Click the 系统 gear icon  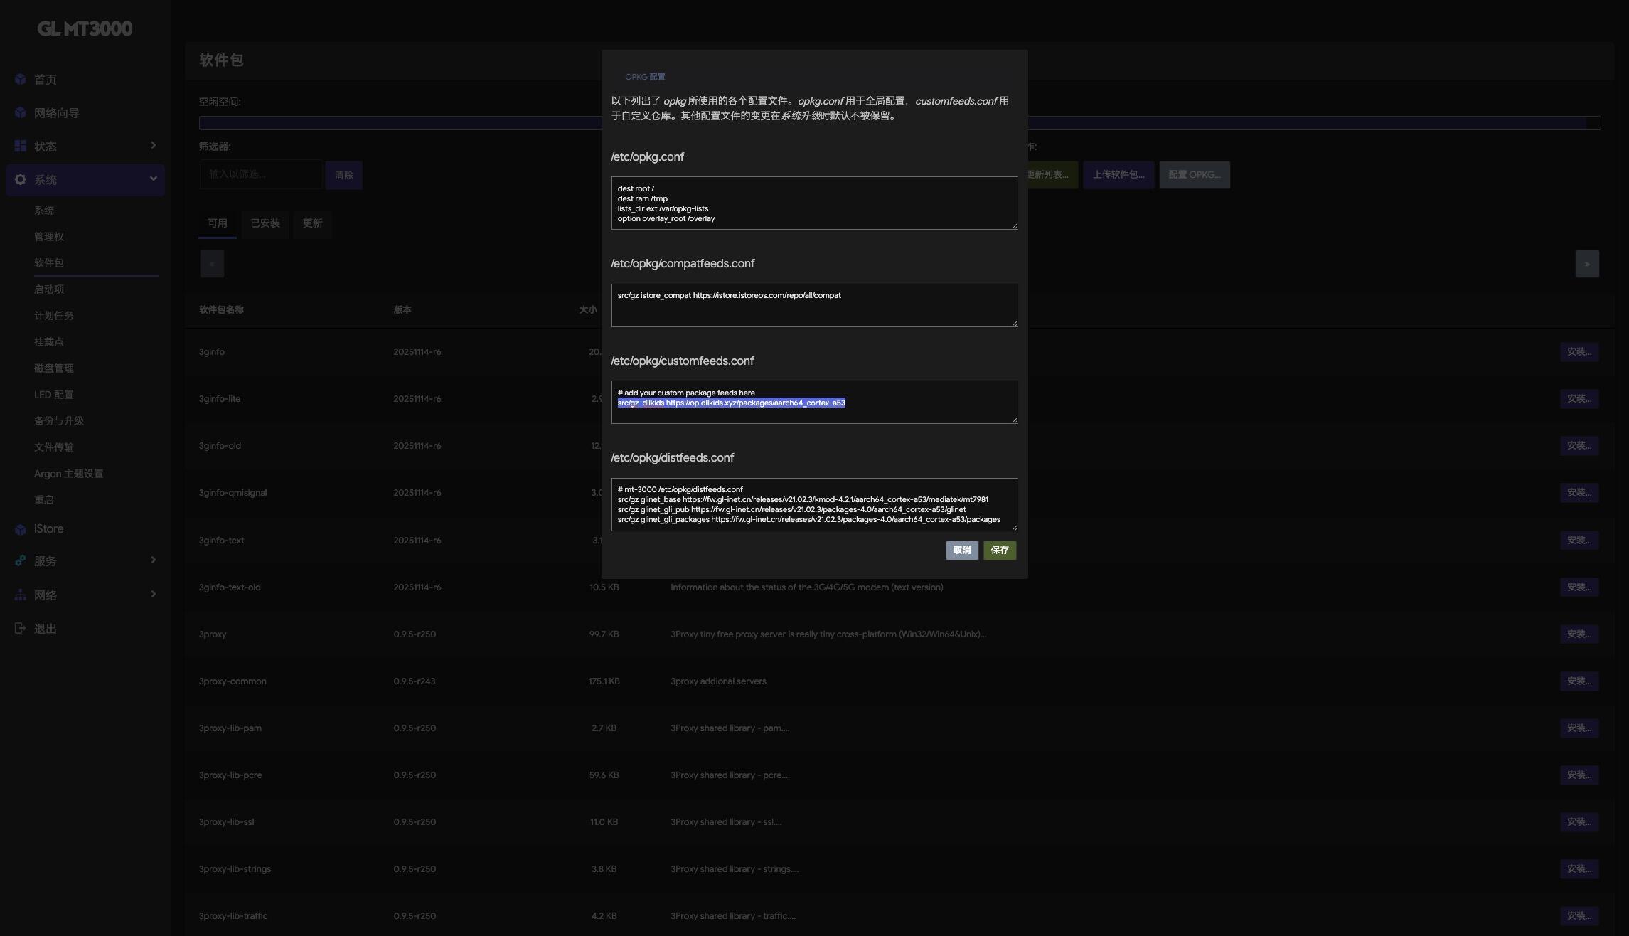[x=20, y=180]
